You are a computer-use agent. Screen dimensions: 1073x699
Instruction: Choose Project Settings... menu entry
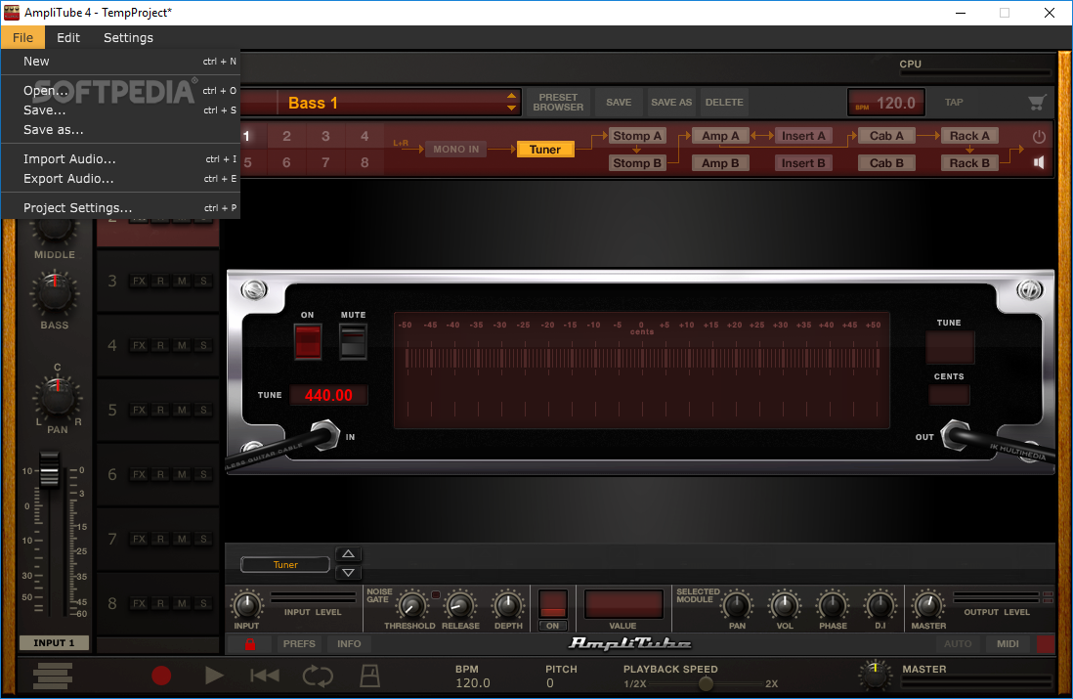pyautogui.click(x=120, y=207)
